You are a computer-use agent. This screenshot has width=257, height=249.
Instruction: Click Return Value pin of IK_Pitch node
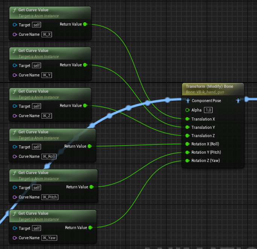pos(91,187)
